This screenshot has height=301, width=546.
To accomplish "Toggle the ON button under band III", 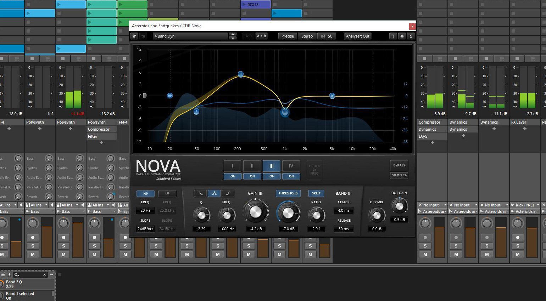I will [272, 176].
